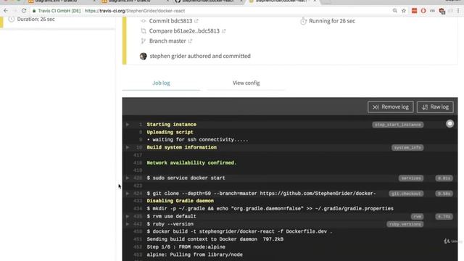Click 'Step 1/6 : FROM node:alpine' line
Viewport: 464px width, 261px height.
click(x=186, y=246)
